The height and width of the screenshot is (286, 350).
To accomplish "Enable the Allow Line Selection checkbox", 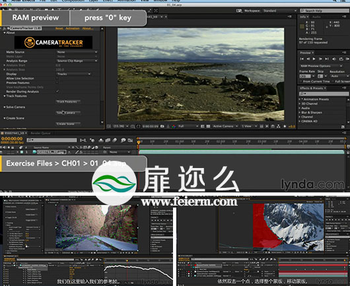I will coord(57,78).
